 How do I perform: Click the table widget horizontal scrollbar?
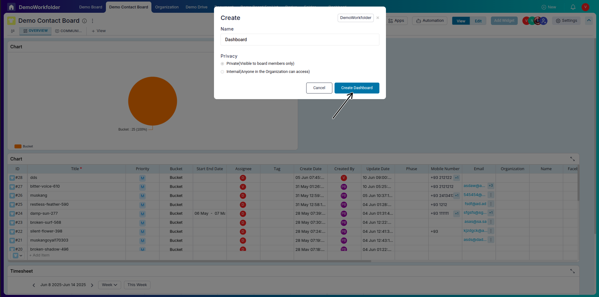[190, 261]
